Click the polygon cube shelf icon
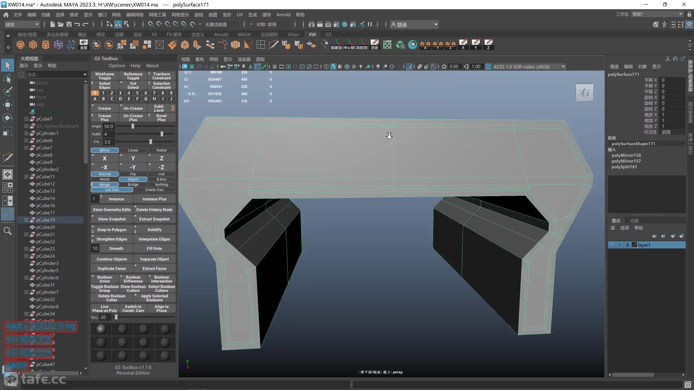This screenshot has height=390, width=694. [33, 45]
